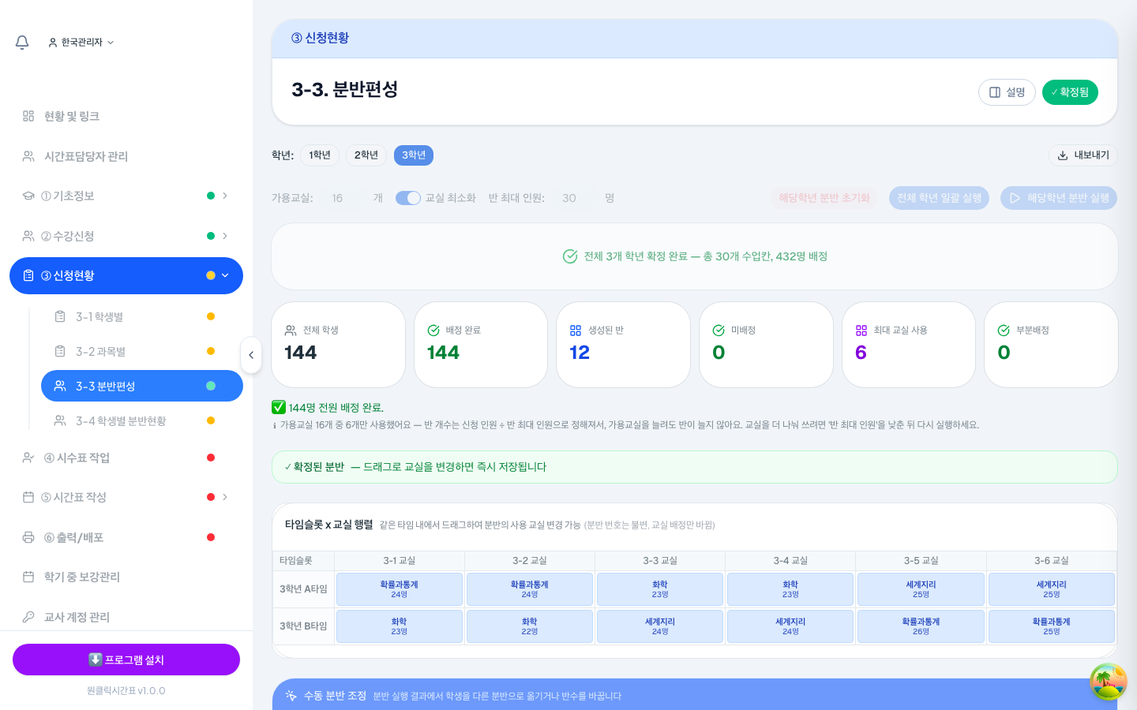Select the 2학년 grade tab
This screenshot has height=710, width=1137.
[366, 155]
